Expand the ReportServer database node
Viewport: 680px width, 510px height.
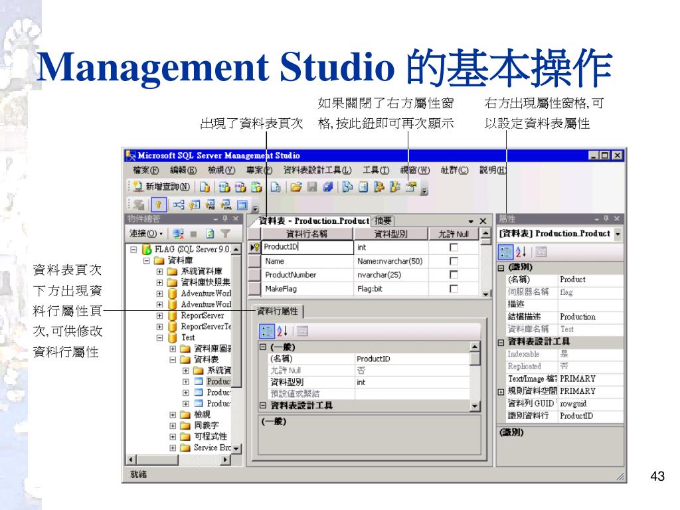pyautogui.click(x=159, y=315)
